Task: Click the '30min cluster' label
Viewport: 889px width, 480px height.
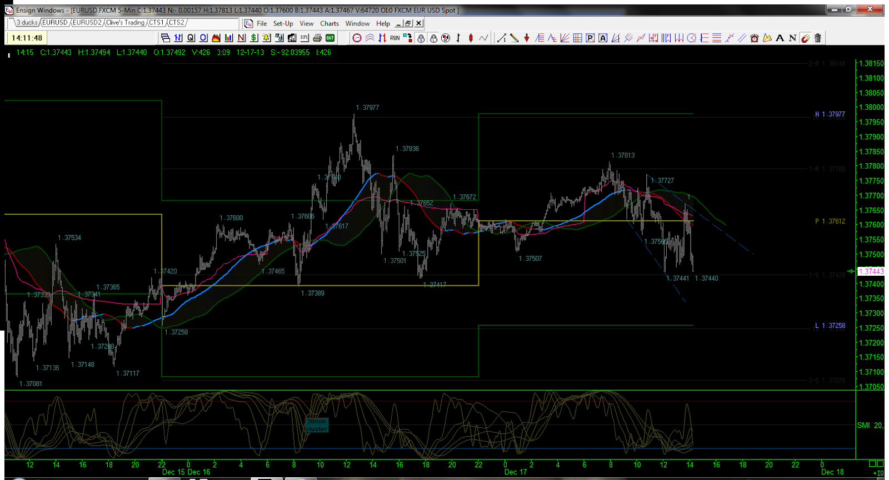Action: pyautogui.click(x=317, y=425)
